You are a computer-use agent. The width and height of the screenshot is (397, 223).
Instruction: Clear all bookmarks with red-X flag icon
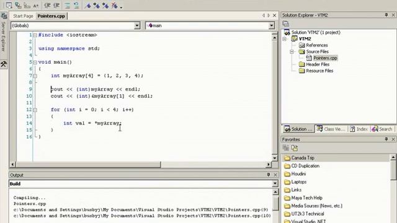pyautogui.click(x=114, y=5)
